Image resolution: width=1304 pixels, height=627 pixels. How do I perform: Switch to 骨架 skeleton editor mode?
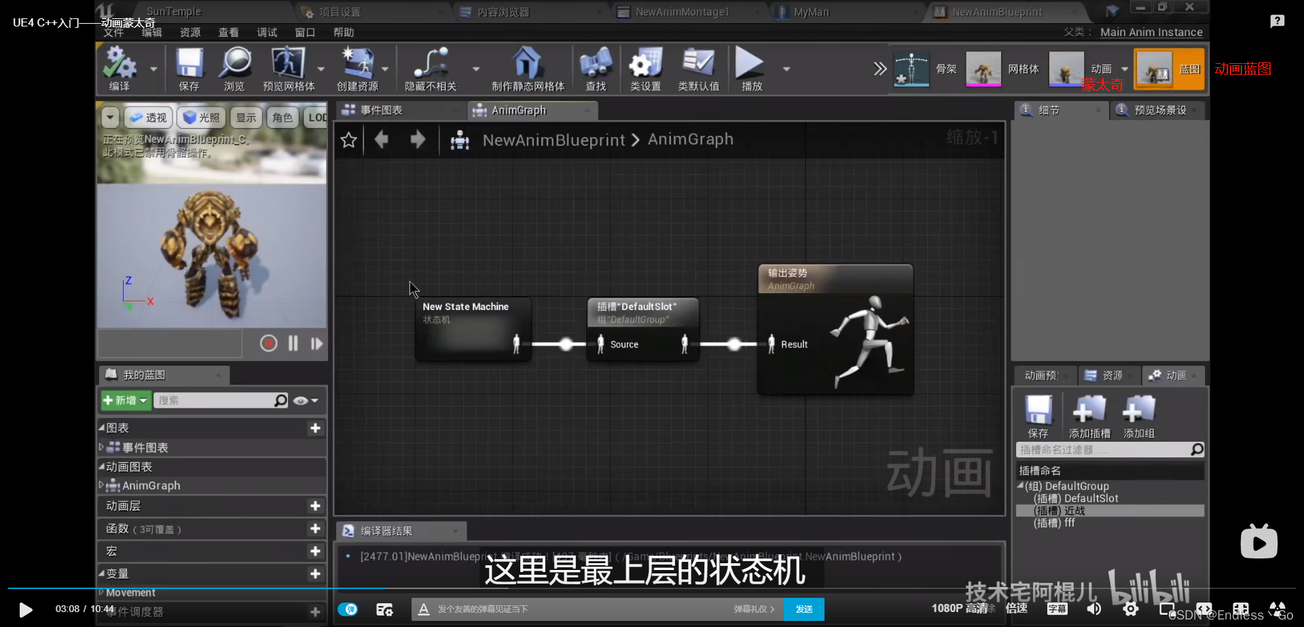tap(925, 69)
